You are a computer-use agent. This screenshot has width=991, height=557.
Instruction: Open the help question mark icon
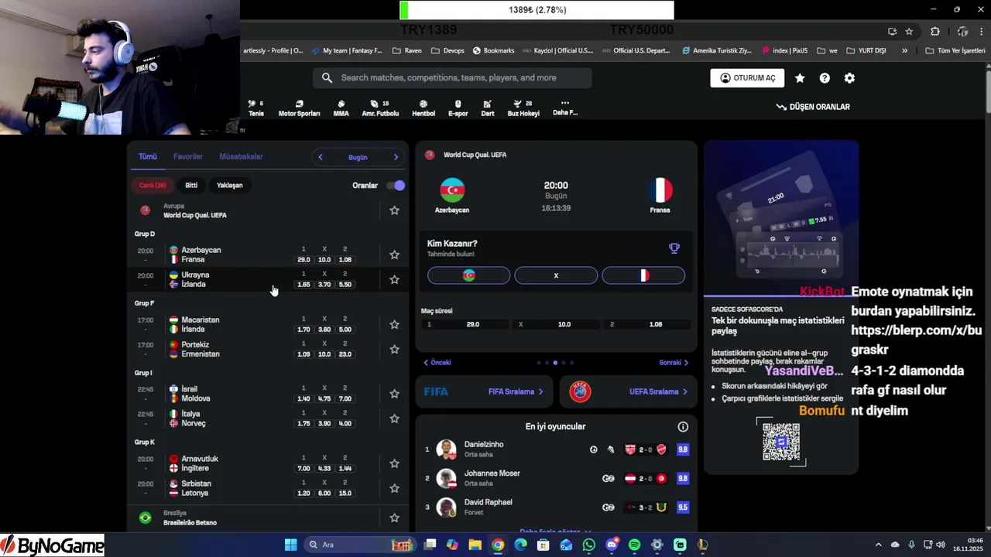coord(825,78)
